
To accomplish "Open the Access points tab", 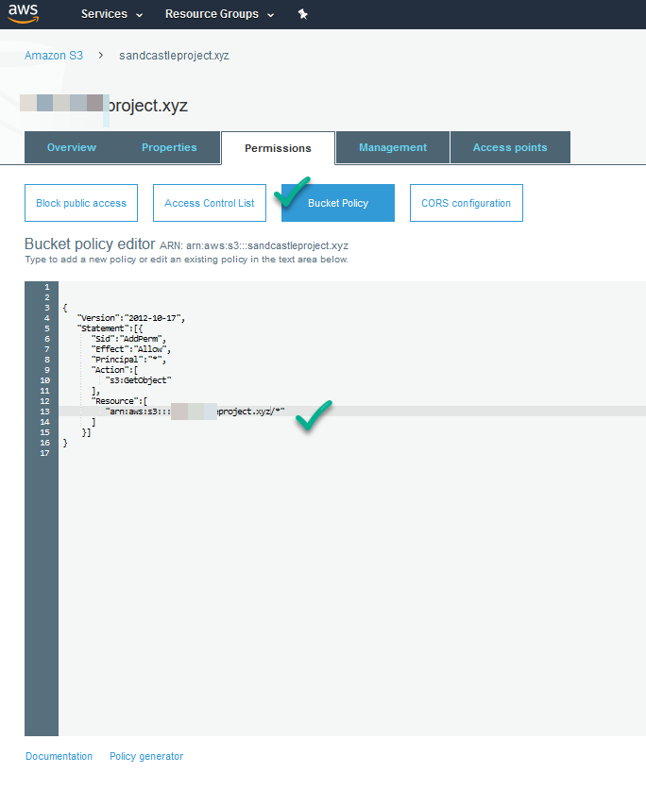I will (510, 147).
